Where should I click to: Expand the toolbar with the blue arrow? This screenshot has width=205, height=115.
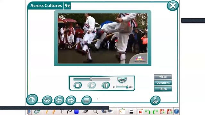coord(29,111)
